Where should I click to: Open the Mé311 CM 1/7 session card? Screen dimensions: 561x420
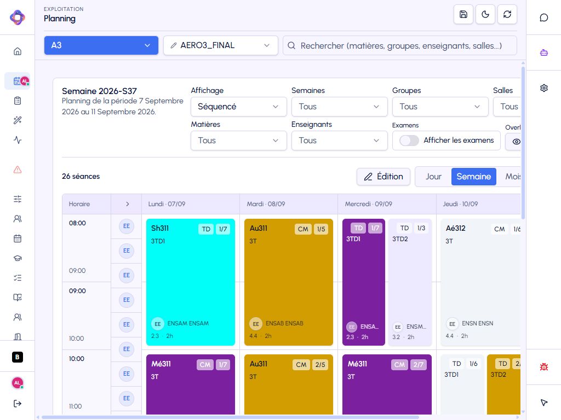click(191, 384)
